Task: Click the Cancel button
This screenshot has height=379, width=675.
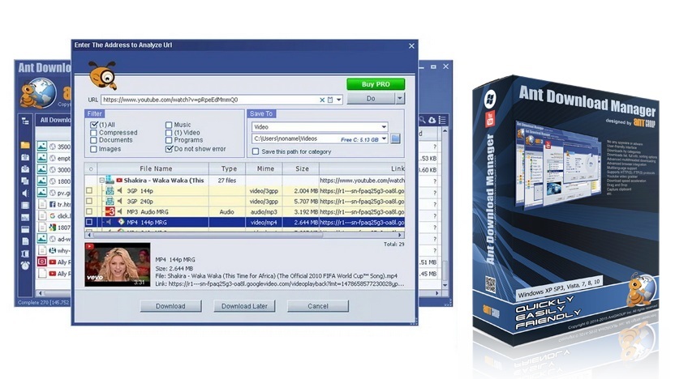Action: [318, 306]
